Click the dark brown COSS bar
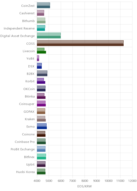The width and height of the screenshot is (137, 191). 80,45
